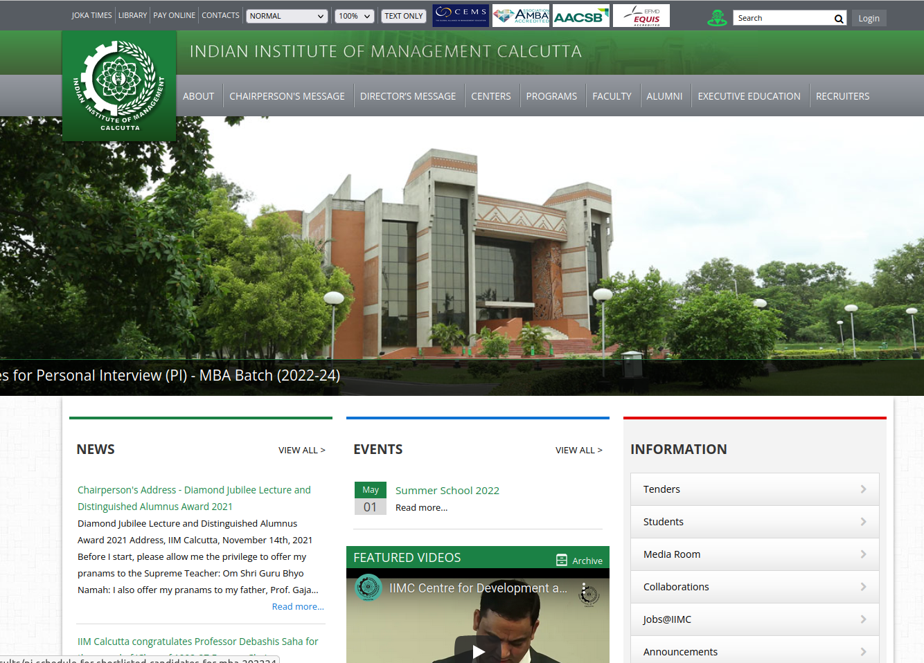Click the AMBA accredited logo
Screen dimensions: 924x663
pos(521,15)
